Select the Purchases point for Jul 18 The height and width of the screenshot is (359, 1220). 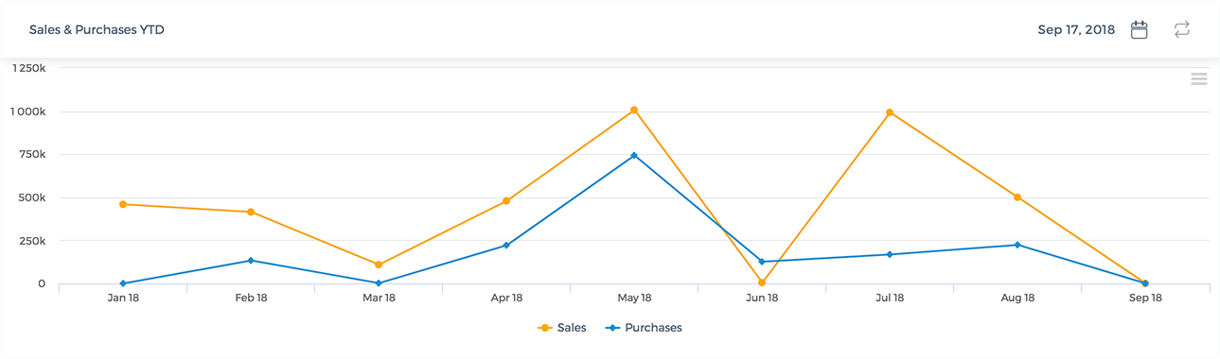coord(890,254)
